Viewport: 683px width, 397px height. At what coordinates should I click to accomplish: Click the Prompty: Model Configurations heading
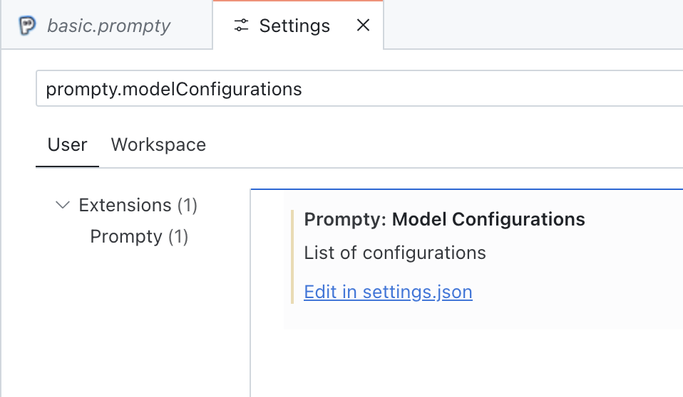pyautogui.click(x=444, y=219)
